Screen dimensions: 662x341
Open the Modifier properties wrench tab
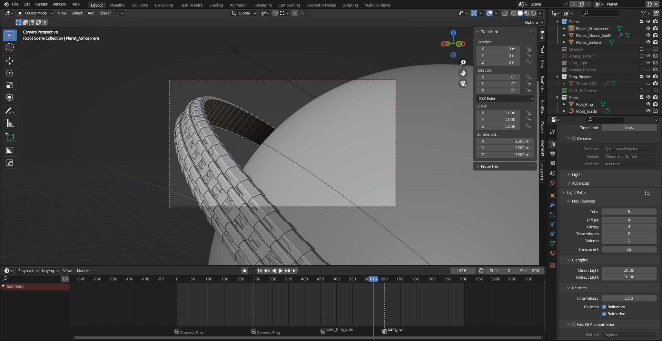click(552, 205)
